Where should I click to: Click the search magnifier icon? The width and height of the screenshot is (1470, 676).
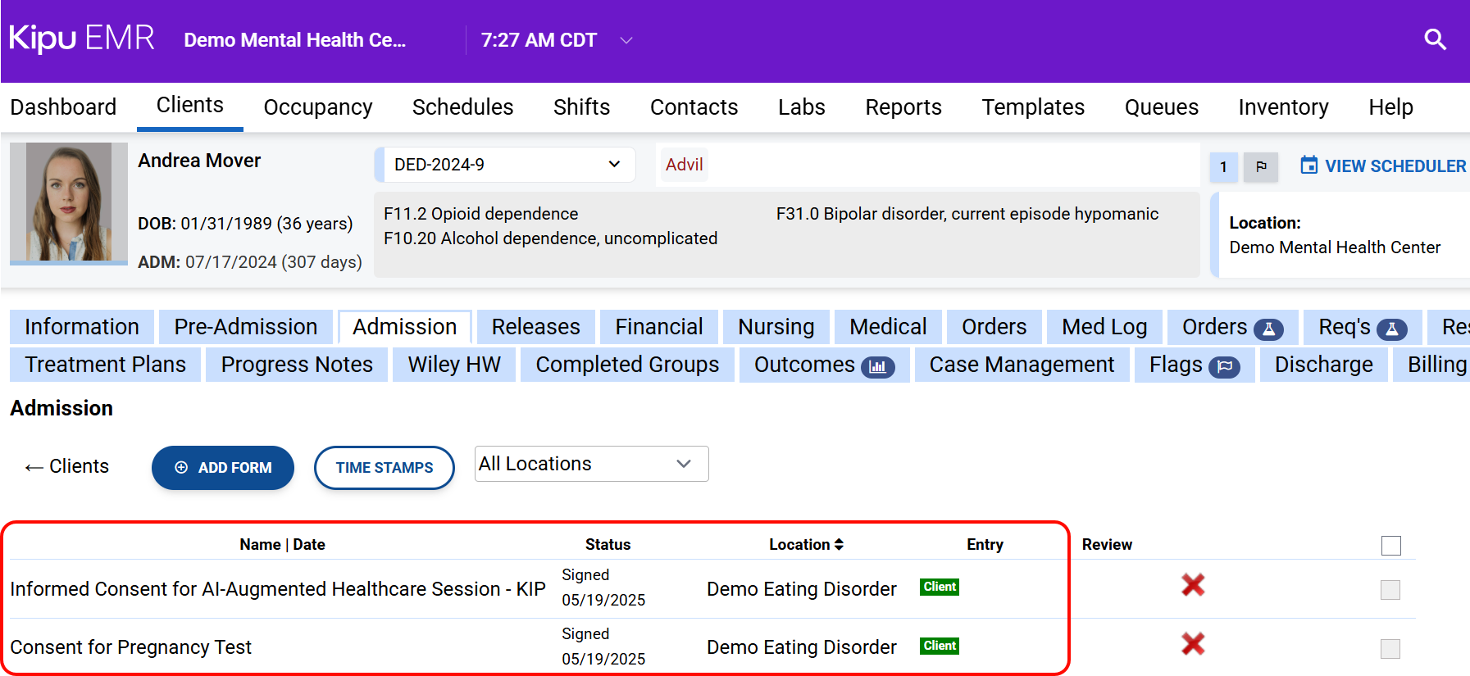pos(1435,39)
